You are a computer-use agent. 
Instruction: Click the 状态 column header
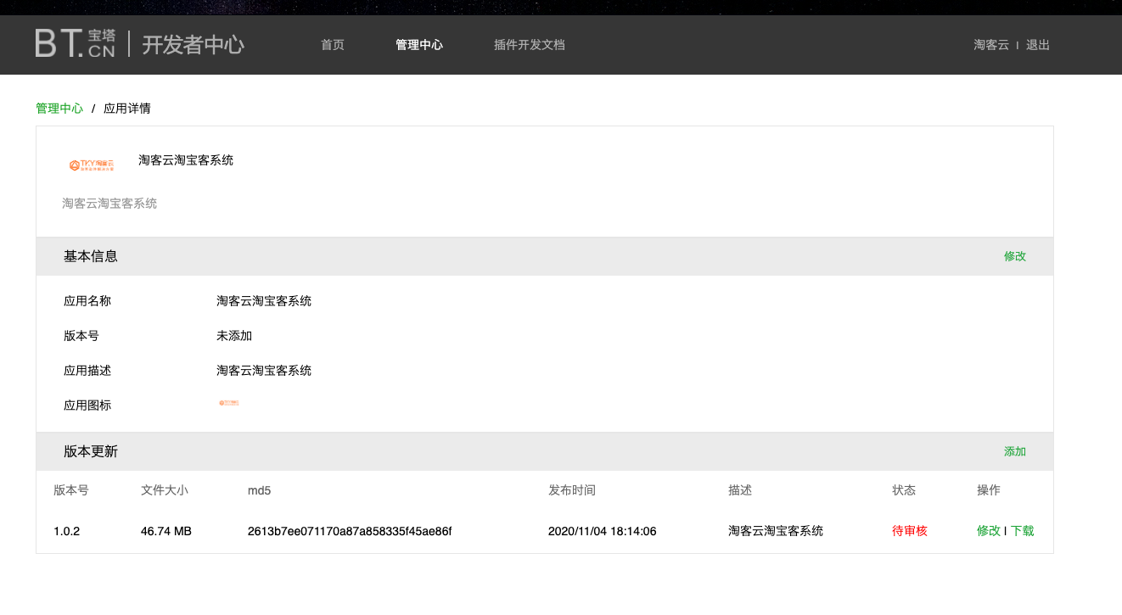(x=904, y=490)
